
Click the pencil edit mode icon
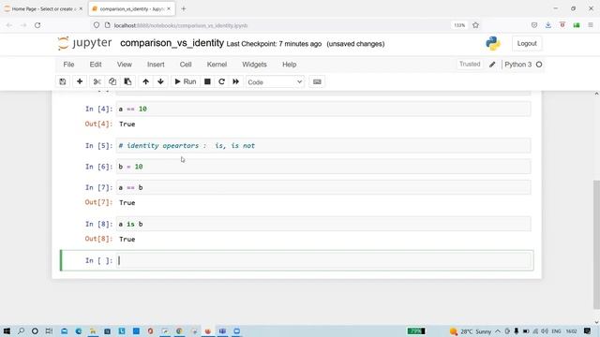click(492, 65)
